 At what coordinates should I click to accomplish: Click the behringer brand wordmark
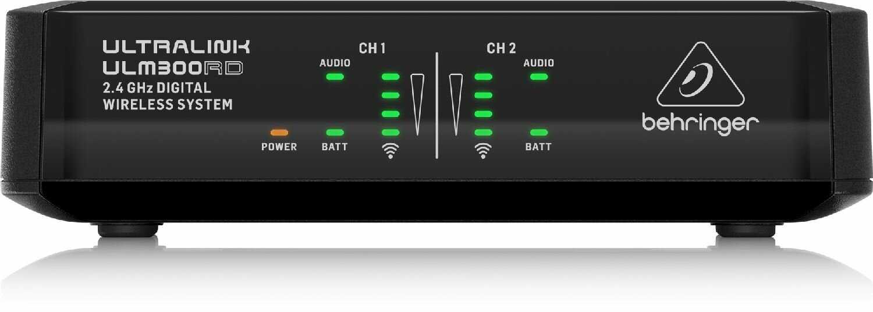point(701,124)
